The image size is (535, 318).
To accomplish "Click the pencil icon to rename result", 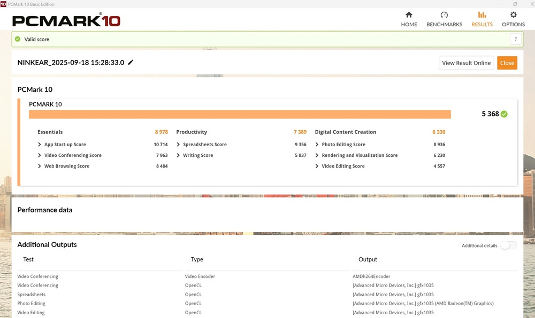I will pyautogui.click(x=131, y=62).
